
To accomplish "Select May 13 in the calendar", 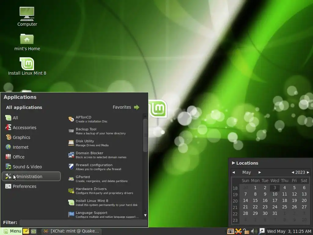I will 304,194.
